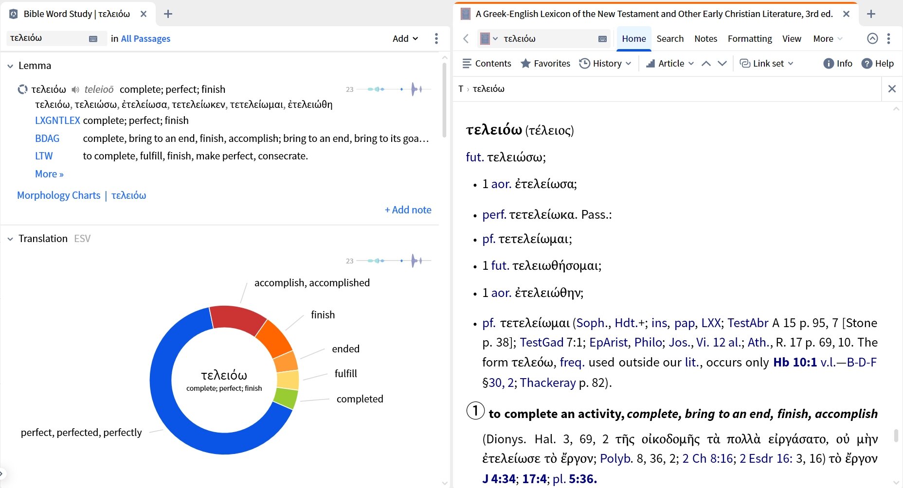Screen dimensions: 903x488
Task: Go to previous article
Action: tap(706, 63)
